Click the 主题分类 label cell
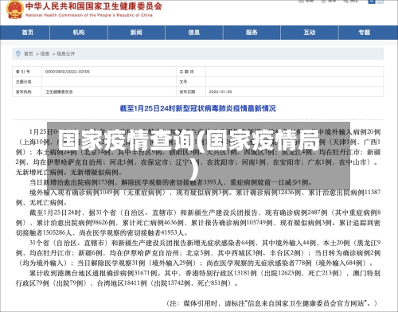The width and height of the screenshot is (398, 312). click(x=27, y=82)
